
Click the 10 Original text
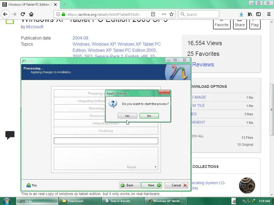point(245,145)
